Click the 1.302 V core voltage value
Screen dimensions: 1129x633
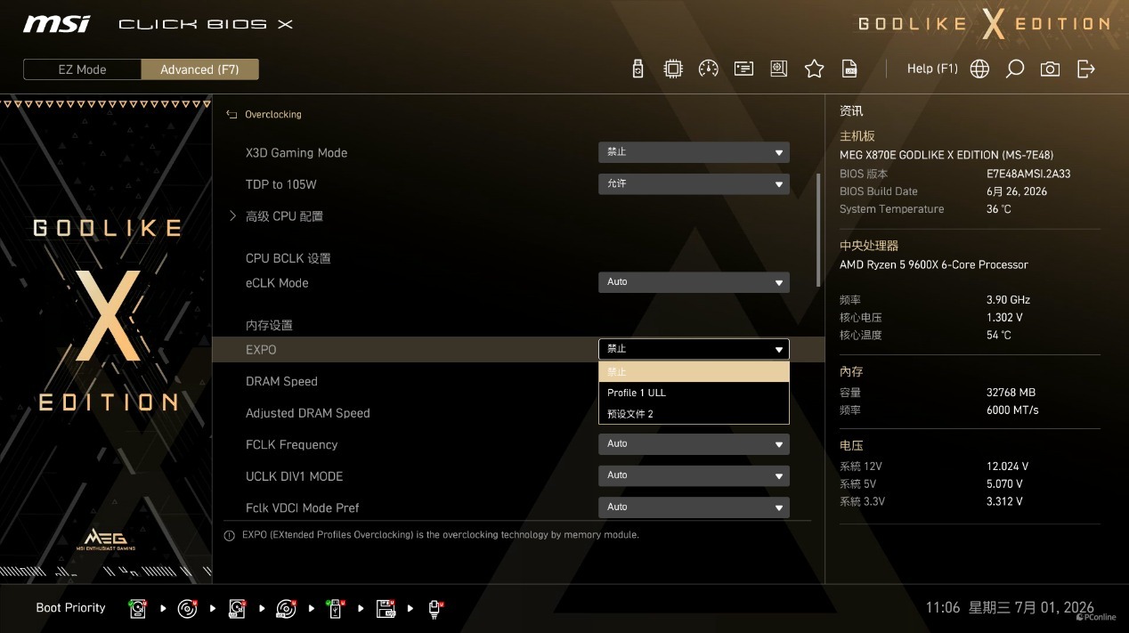click(1004, 318)
